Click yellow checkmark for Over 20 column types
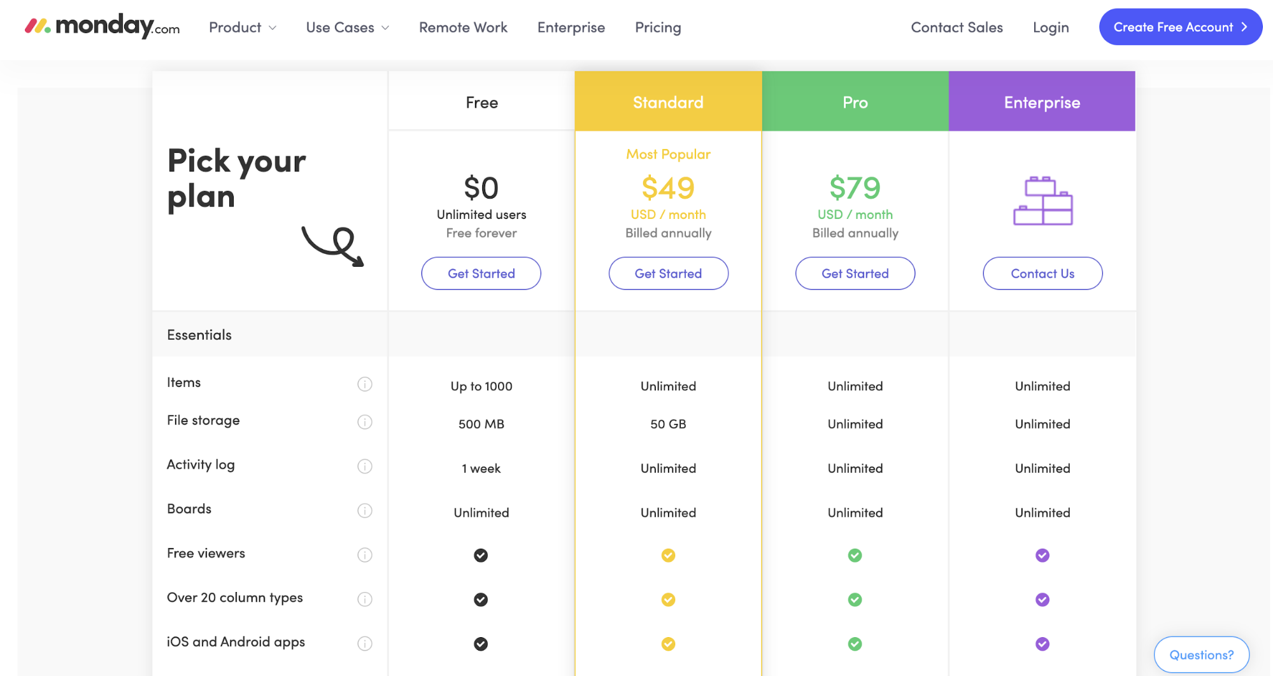 click(668, 600)
